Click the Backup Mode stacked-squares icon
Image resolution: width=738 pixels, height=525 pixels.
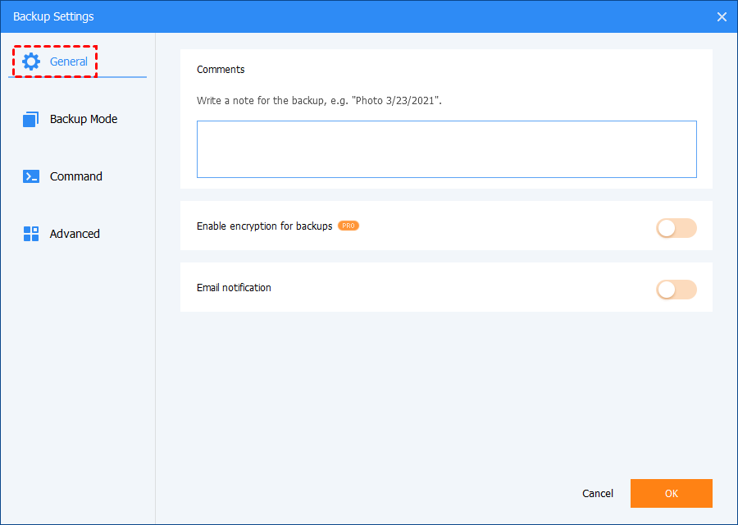tap(31, 119)
